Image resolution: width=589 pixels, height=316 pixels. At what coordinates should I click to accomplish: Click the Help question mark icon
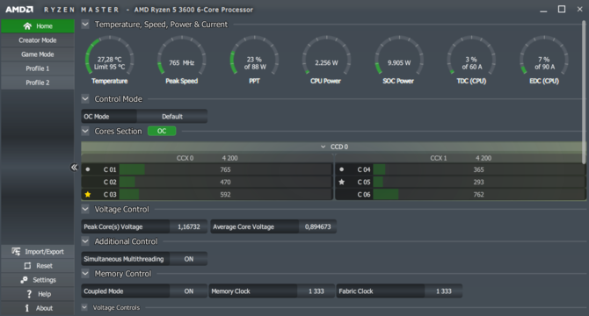click(x=29, y=294)
